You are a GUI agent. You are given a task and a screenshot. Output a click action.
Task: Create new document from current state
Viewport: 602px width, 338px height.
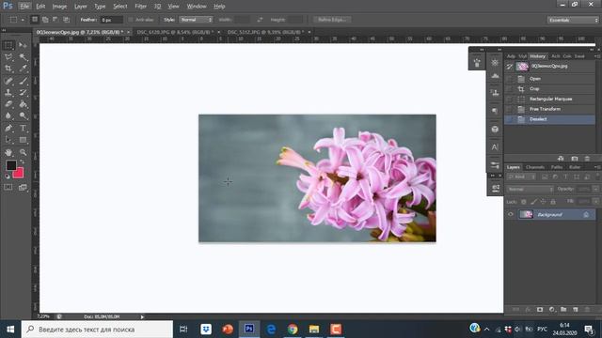[561, 159]
